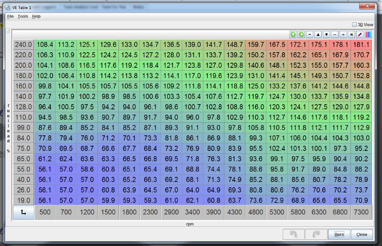
Task: Select the 128.0 fuel load row header
Action: pos(23,107)
